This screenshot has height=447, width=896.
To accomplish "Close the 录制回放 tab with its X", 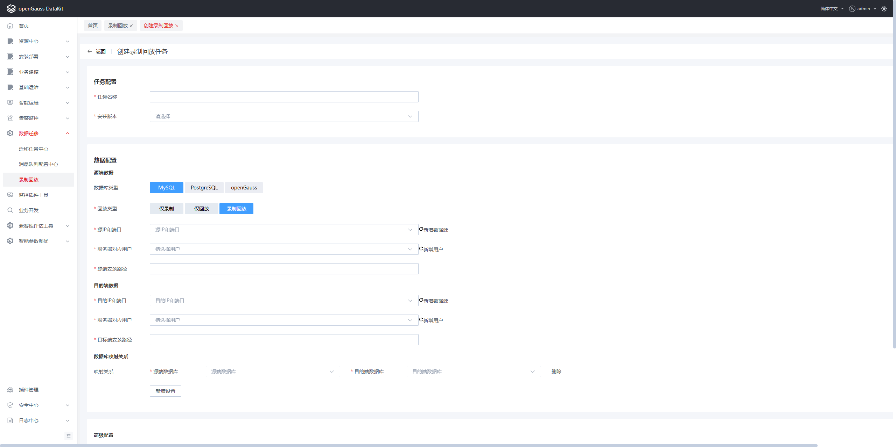I will [131, 26].
